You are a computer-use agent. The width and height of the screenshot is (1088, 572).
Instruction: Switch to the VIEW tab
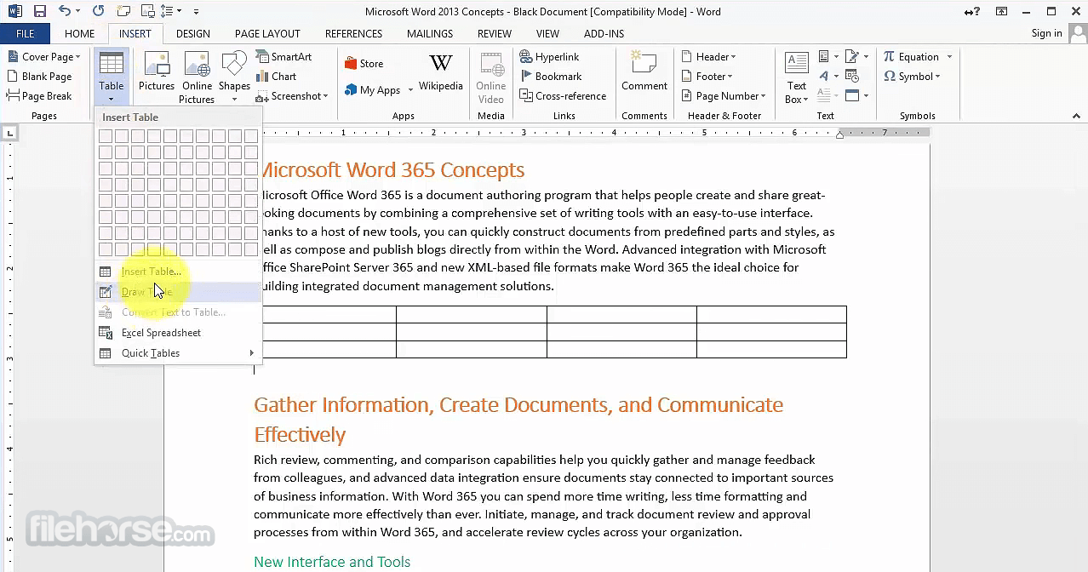(547, 34)
